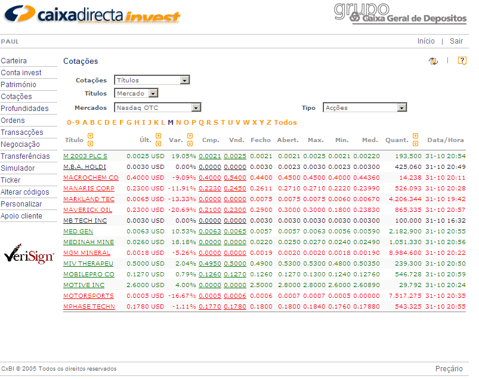Open Simulador in sidebar
Screen dimensions: 479x379
pos(18,168)
